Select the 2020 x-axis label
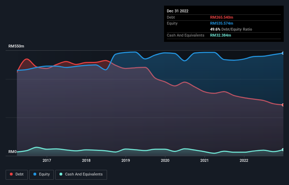This screenshot has height=185, width=289. 165,160
